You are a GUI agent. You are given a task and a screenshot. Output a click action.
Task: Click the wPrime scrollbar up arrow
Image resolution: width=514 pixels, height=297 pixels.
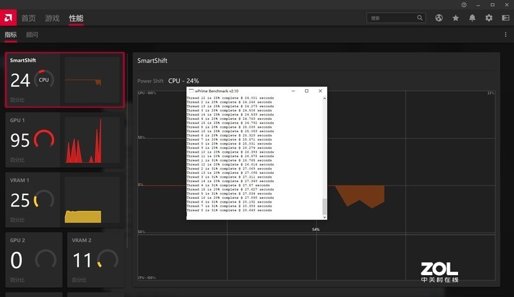click(x=324, y=98)
